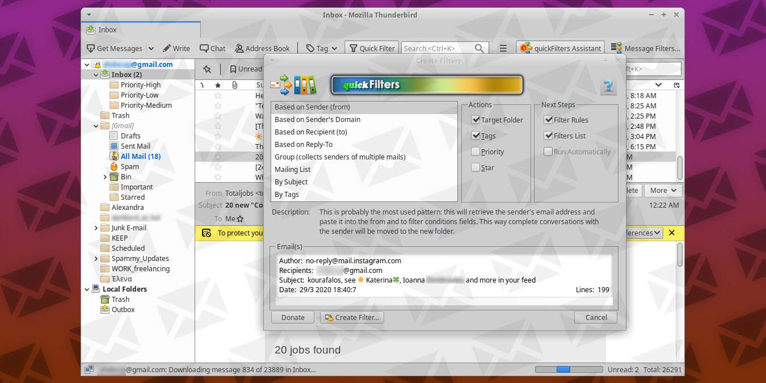Open the quickFilters Assistant from the toolbar
766x383 pixels.
pyautogui.click(x=560, y=48)
